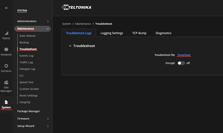Open Integrity page
The height and width of the screenshot is (133, 223).
25,102
